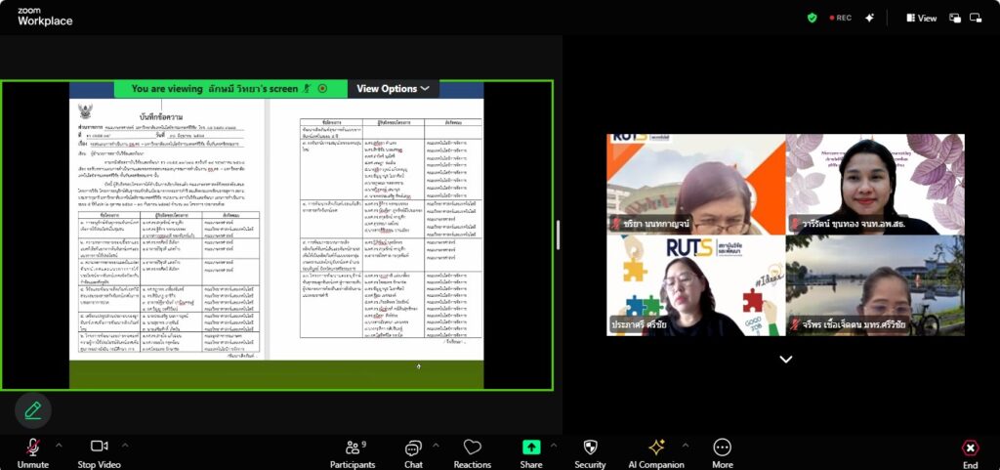
Task: Show more video tiles with the down chevron
Action: click(x=786, y=359)
